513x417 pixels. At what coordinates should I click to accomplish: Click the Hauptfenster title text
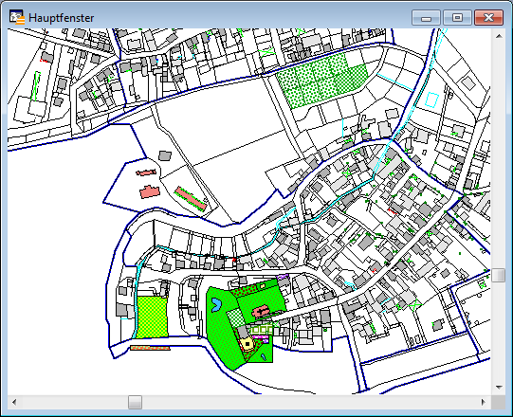[x=62, y=18]
